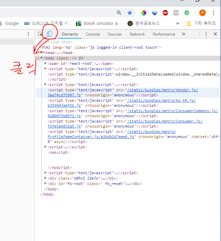The height and width of the screenshot is (241, 221).
Task: Click the blue bookmark star icon
Action: [x=130, y=13]
